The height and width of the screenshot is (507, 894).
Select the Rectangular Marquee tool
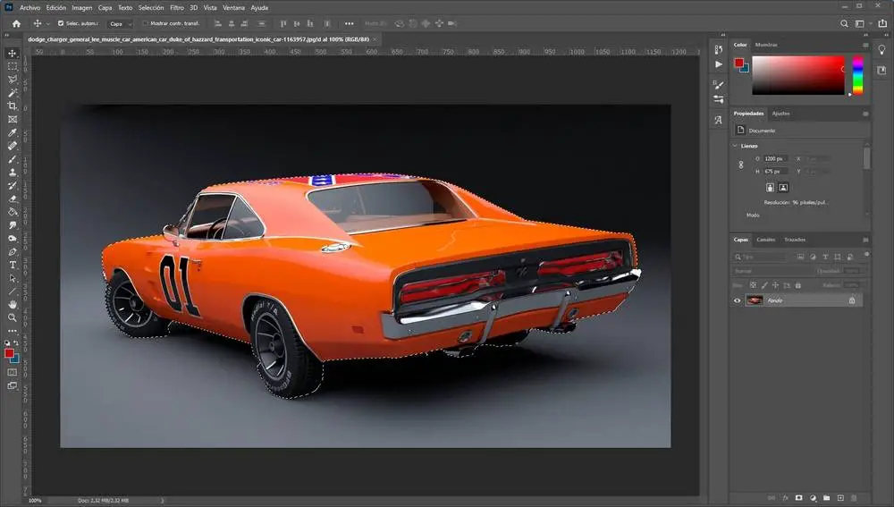pyautogui.click(x=13, y=66)
